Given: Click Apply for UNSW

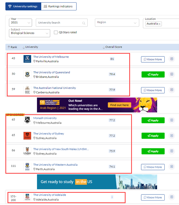Looking at the screenshot, I should click(x=153, y=151).
